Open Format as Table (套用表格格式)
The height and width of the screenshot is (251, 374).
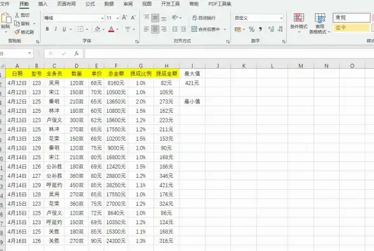tap(319, 24)
